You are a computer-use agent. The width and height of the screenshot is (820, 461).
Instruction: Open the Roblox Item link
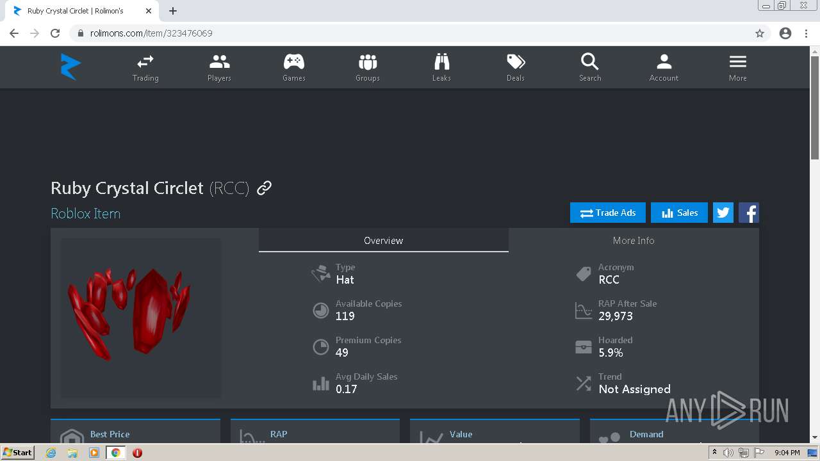[x=86, y=214]
